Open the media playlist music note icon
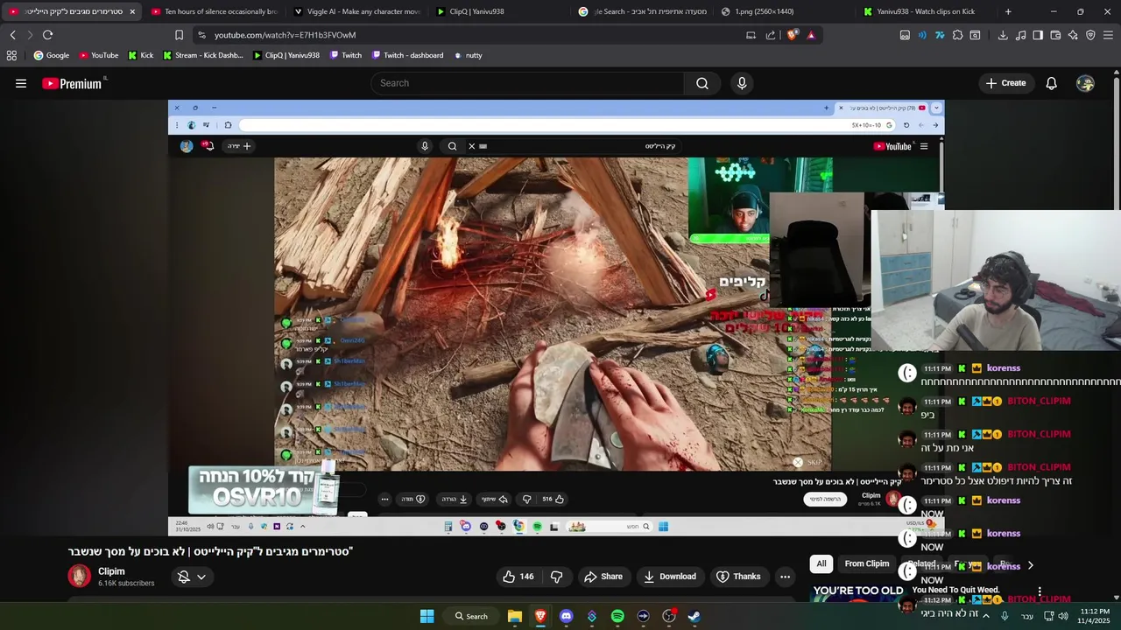The height and width of the screenshot is (630, 1121). [x=1020, y=35]
